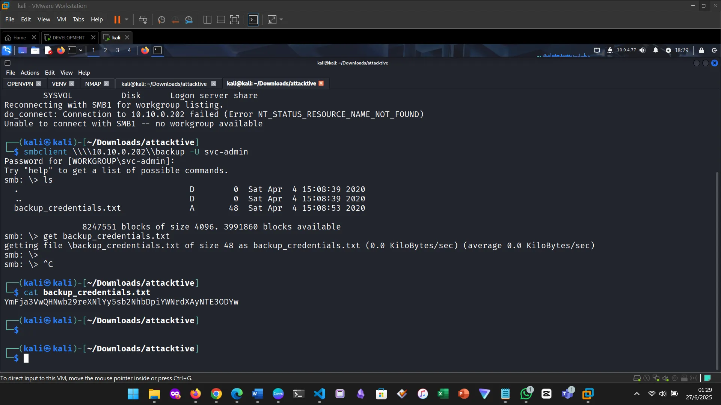Open the VM menu in VMware Workstation
721x405 pixels.
(61, 19)
